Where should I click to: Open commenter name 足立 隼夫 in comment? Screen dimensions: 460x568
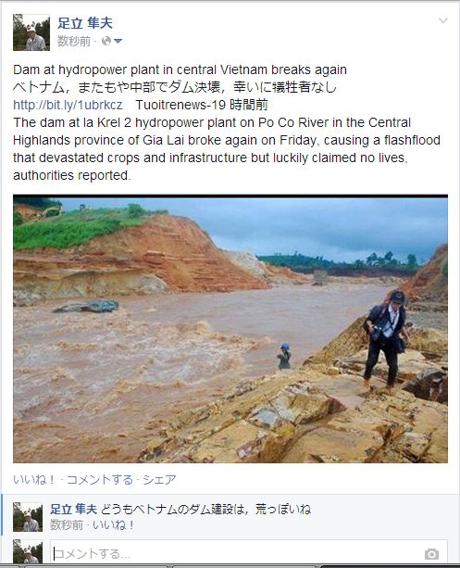tap(73, 509)
